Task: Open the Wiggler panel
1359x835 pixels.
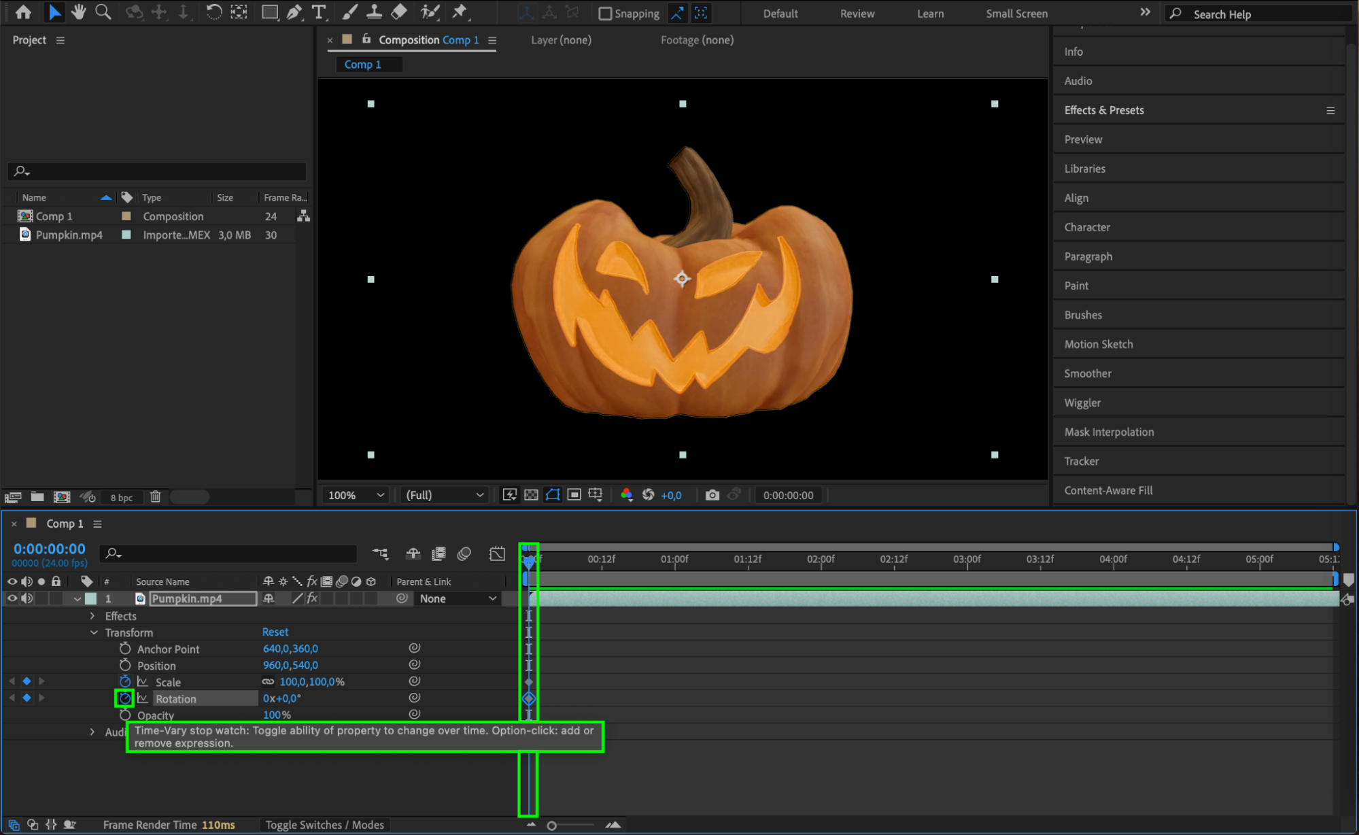Action: 1082,403
